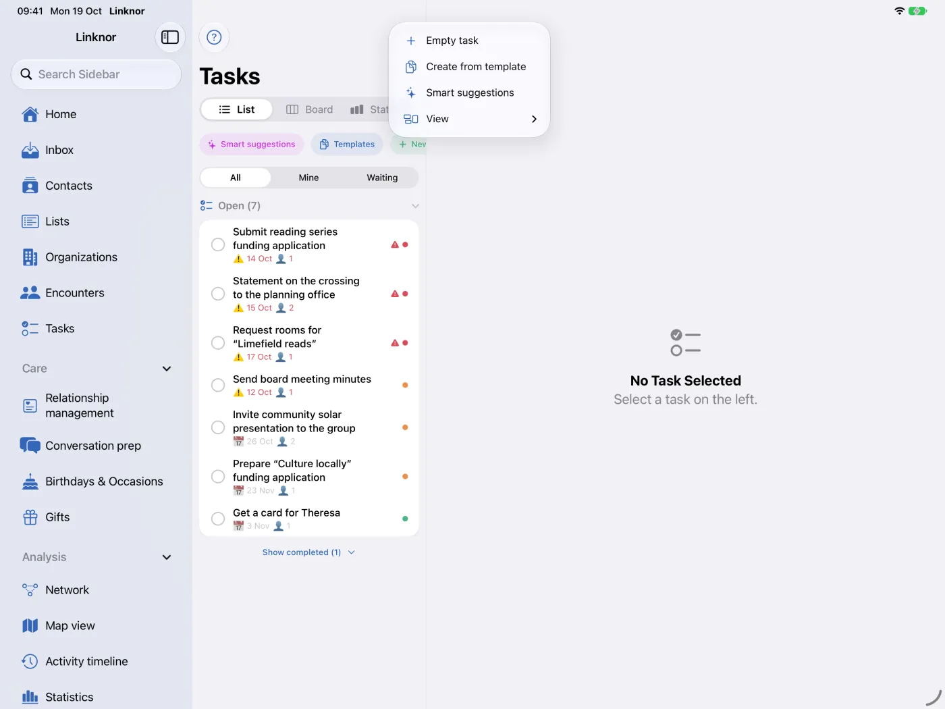Screen dimensions: 945x709
Task: Open Map view in the sidebar
Action: (96, 626)
